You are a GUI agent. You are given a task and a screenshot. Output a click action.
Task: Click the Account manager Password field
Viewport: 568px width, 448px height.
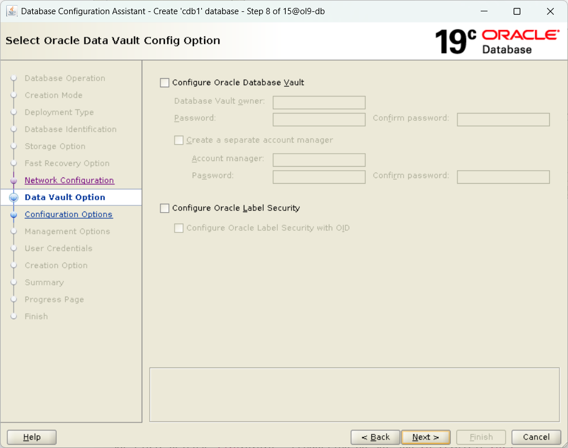(x=319, y=177)
